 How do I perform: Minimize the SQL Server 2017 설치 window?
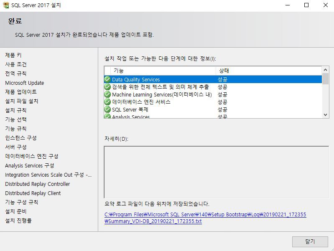click(x=288, y=5)
